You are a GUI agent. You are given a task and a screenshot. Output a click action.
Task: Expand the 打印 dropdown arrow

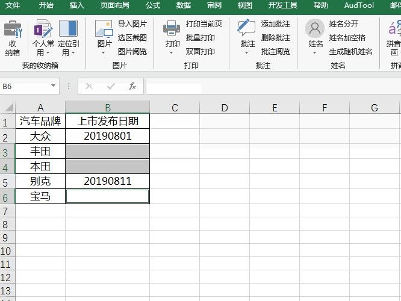172,53
